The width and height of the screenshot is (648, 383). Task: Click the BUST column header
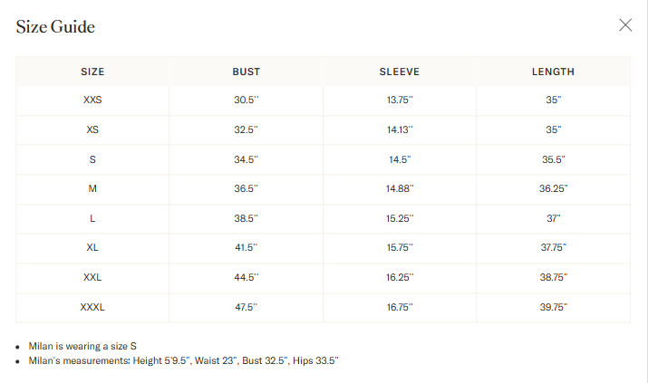pyautogui.click(x=246, y=72)
